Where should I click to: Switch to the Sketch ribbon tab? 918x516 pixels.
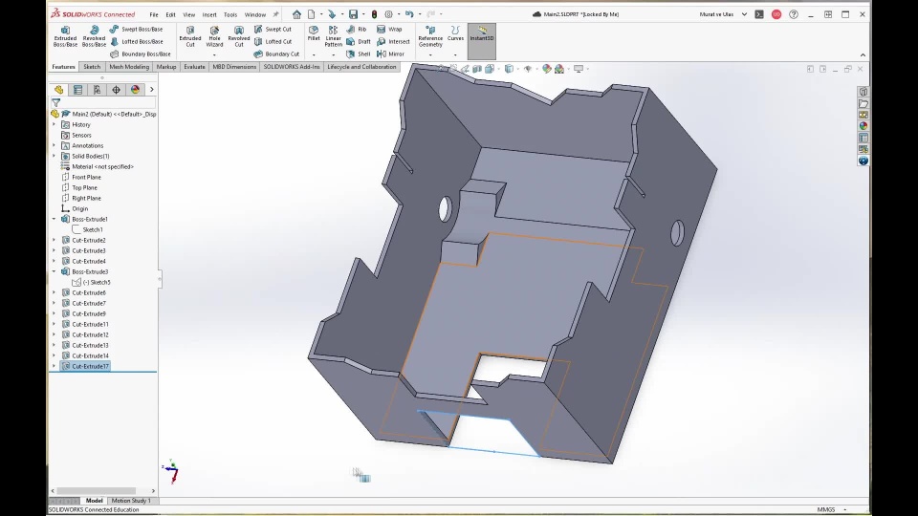[92, 67]
